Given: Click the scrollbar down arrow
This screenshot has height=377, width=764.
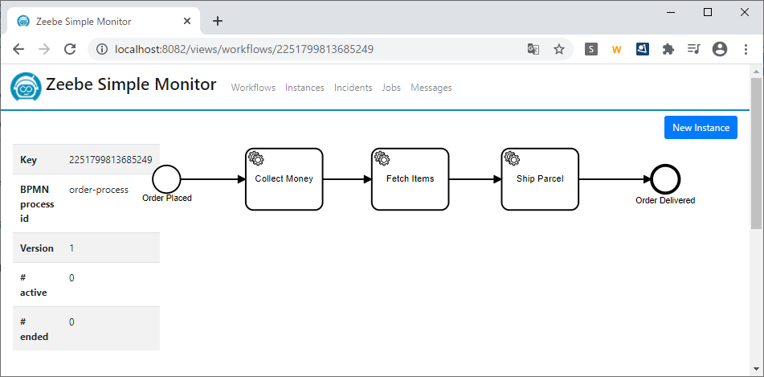Looking at the screenshot, I should pyautogui.click(x=756, y=369).
